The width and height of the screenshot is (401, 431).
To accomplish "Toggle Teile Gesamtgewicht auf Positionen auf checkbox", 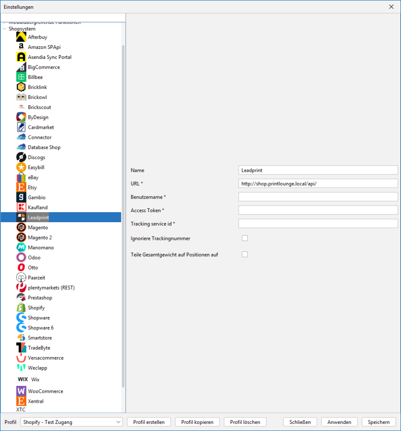I will [x=244, y=254].
